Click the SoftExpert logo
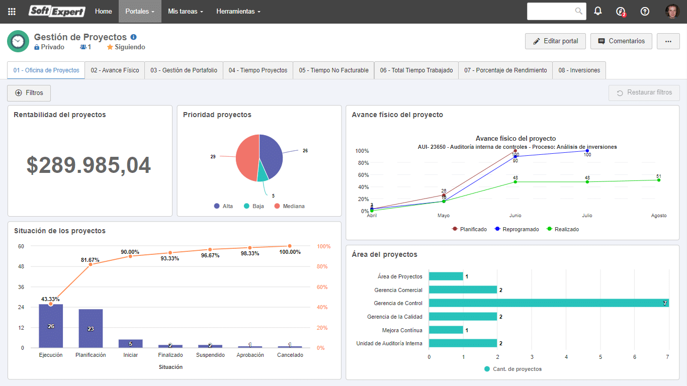Image resolution: width=687 pixels, height=386 pixels. click(x=57, y=11)
